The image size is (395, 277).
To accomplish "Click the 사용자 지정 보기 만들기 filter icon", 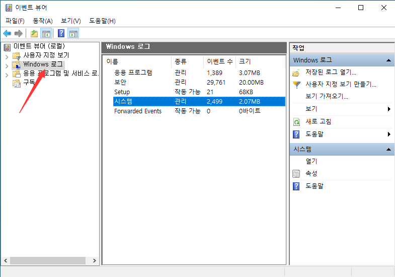I will click(x=297, y=85).
